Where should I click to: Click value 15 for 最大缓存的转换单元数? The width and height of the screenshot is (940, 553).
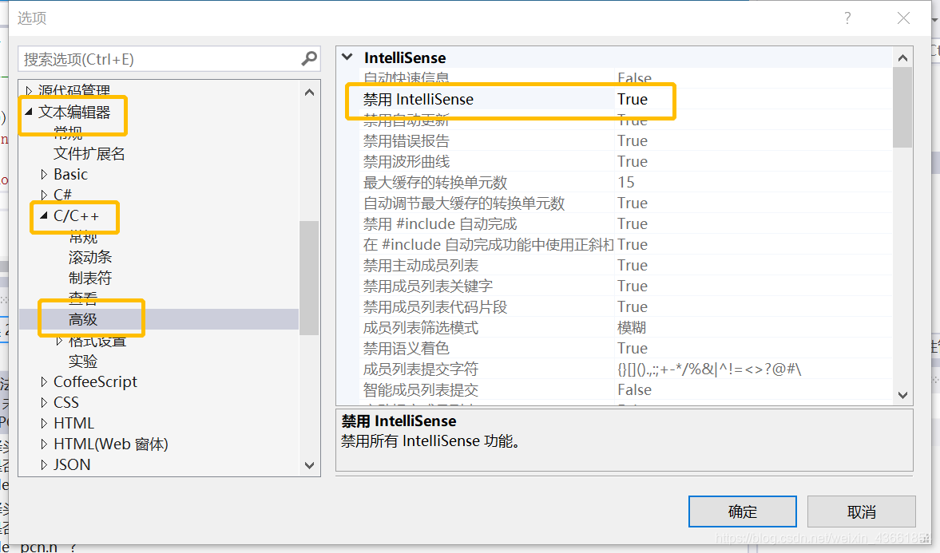tap(626, 182)
